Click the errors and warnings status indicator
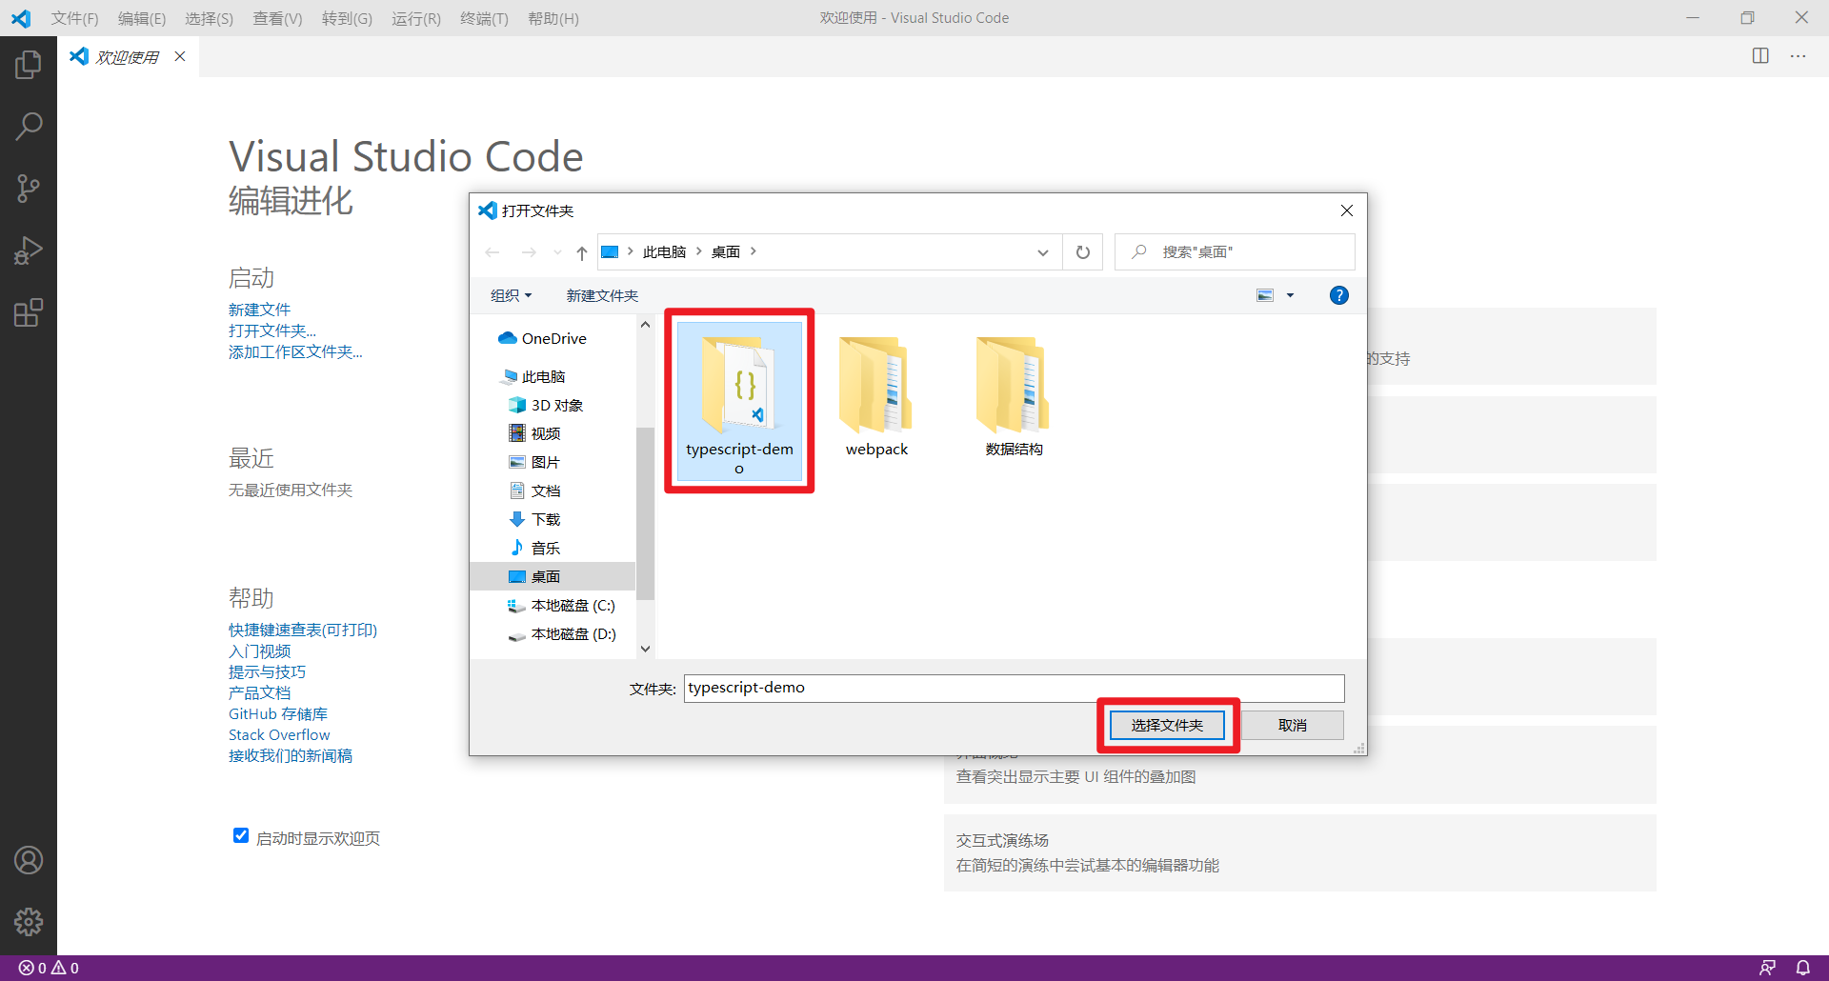The height and width of the screenshot is (981, 1829). pos(49,968)
